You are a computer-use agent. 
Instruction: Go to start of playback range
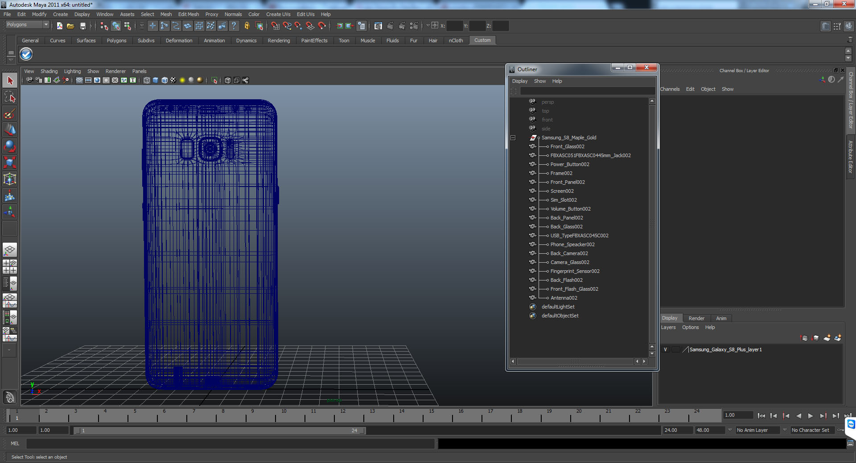point(761,416)
